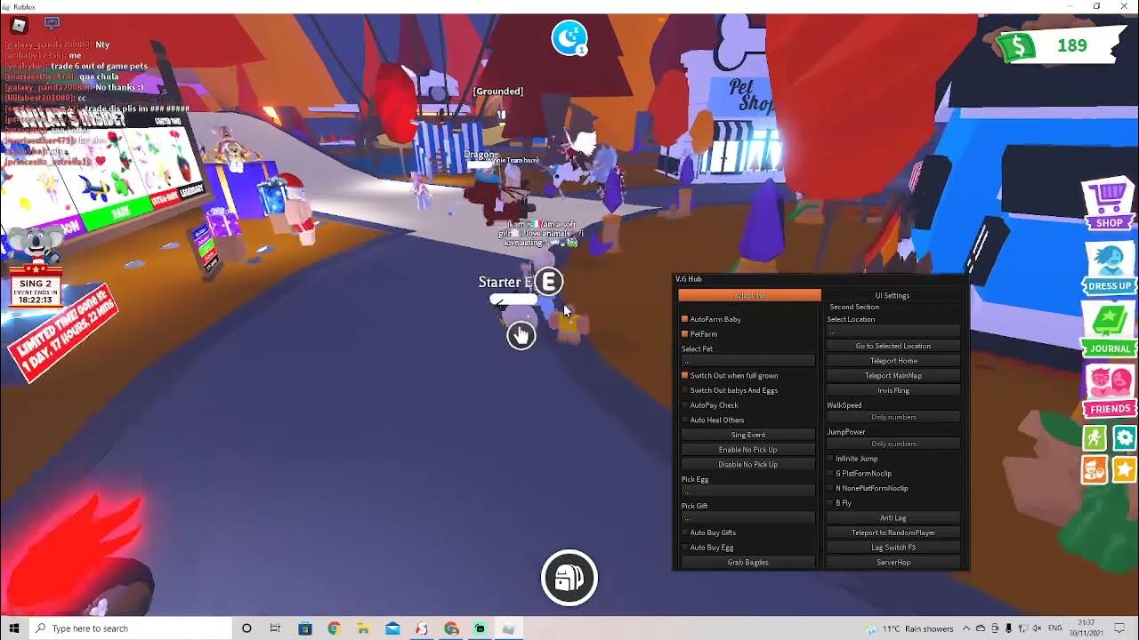The height and width of the screenshot is (640, 1139).
Task: Click the yellow star icon
Action: click(1125, 468)
